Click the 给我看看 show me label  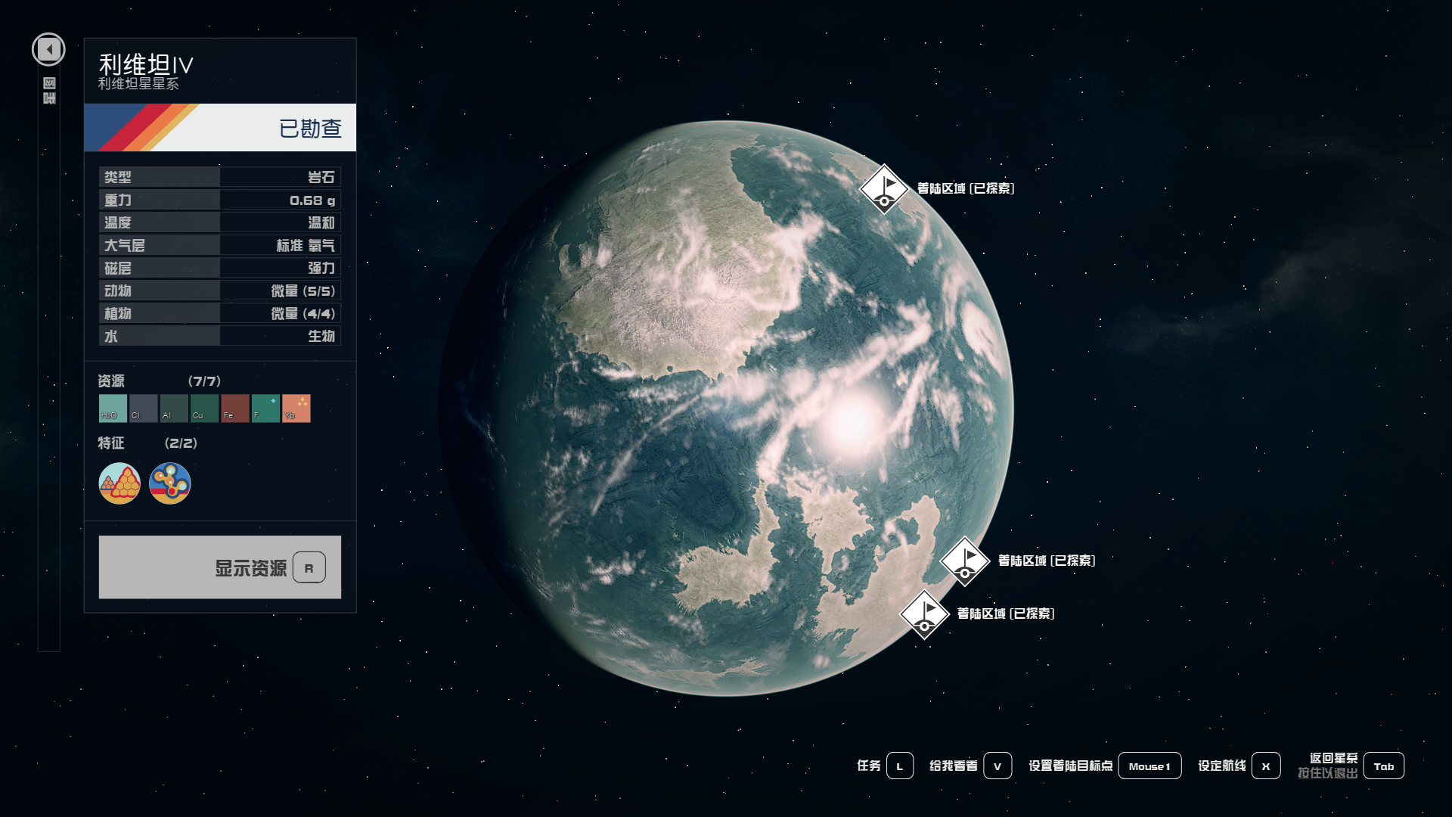click(x=953, y=766)
